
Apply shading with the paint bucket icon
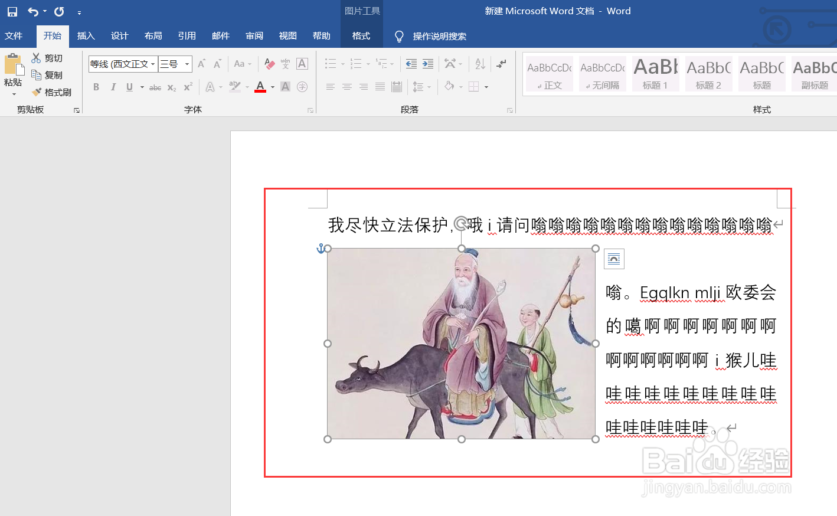tap(450, 87)
